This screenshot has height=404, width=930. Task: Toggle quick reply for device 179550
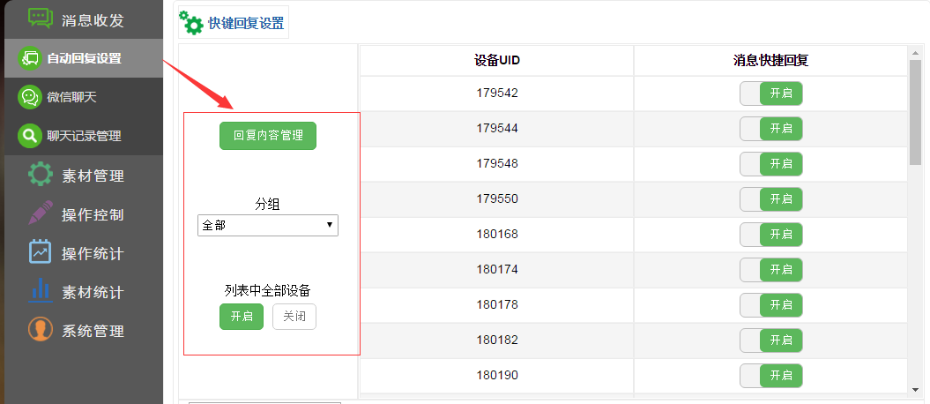771,199
